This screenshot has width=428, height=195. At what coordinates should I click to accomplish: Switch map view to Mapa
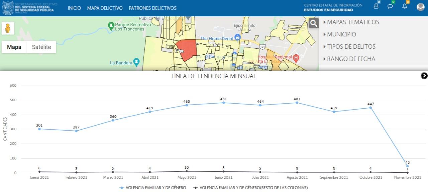pyautogui.click(x=14, y=47)
